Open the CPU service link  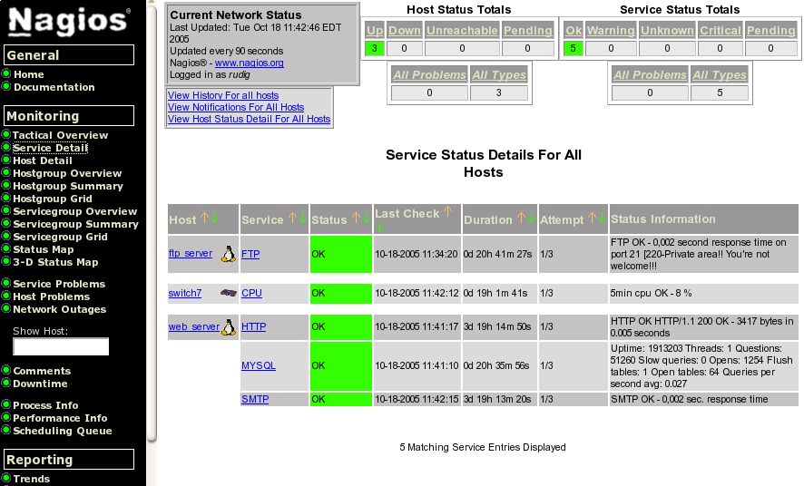click(x=251, y=293)
